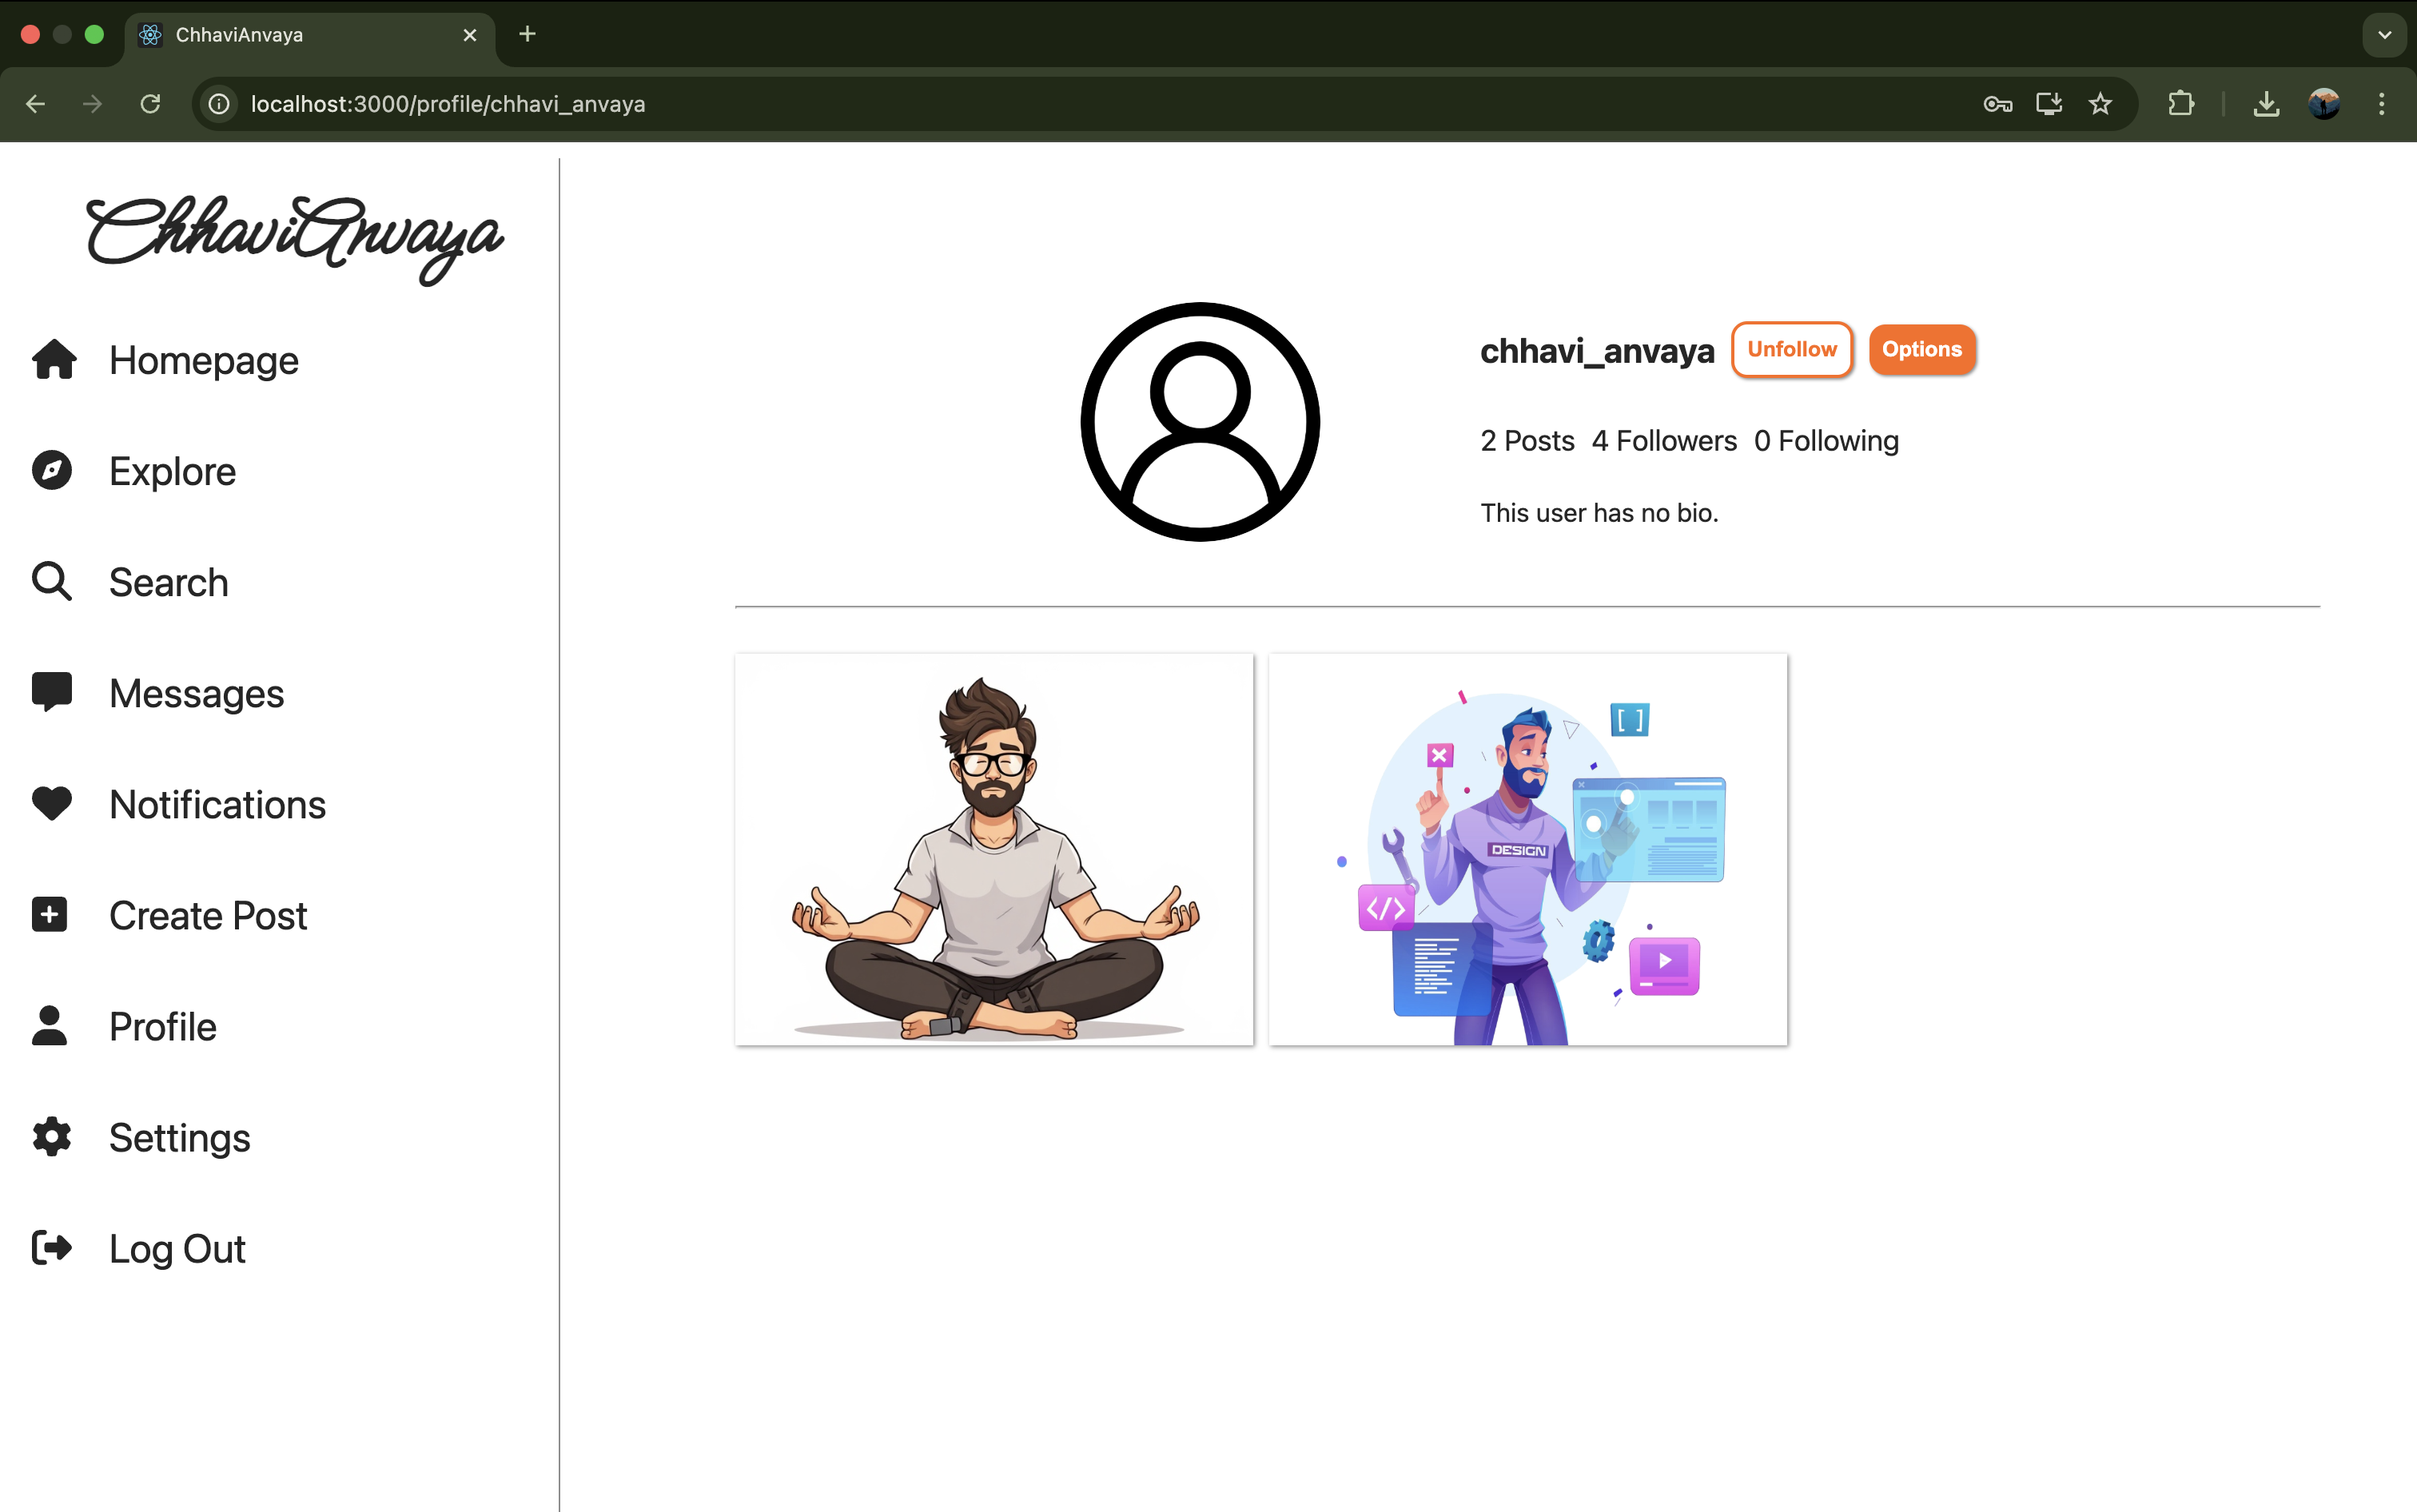Open Messages chat bubble icon

[52, 692]
